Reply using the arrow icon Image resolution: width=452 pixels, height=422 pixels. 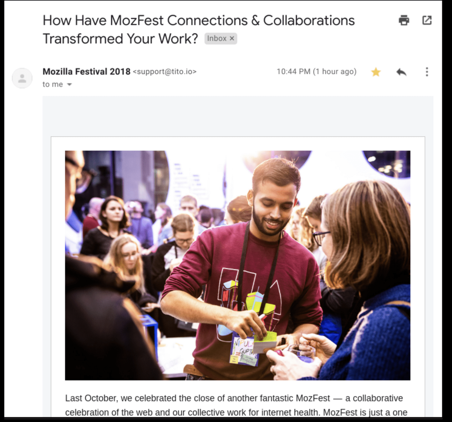[x=401, y=72]
